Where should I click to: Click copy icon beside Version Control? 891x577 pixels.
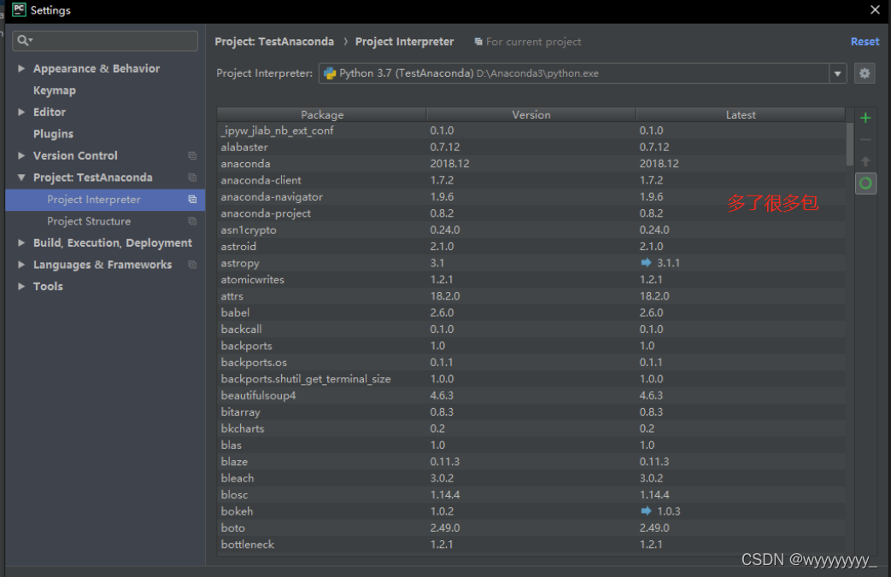point(192,155)
